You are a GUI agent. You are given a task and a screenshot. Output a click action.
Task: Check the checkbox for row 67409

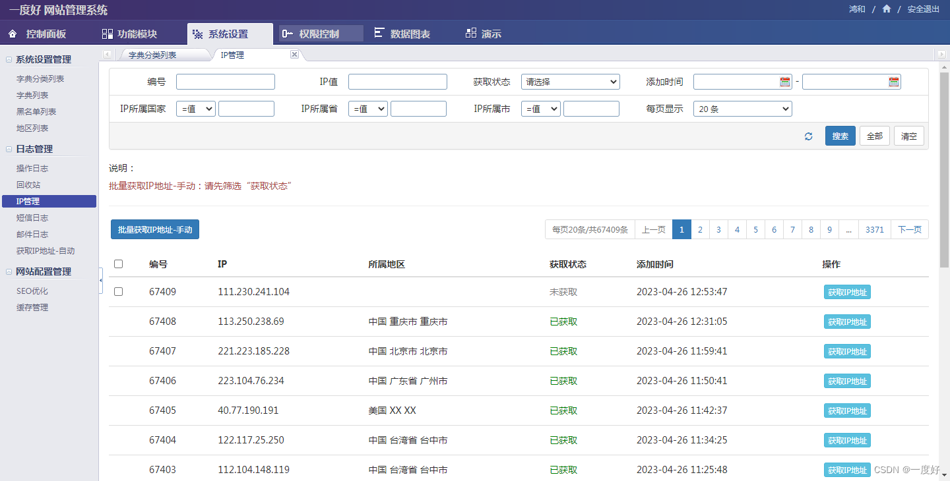(119, 291)
